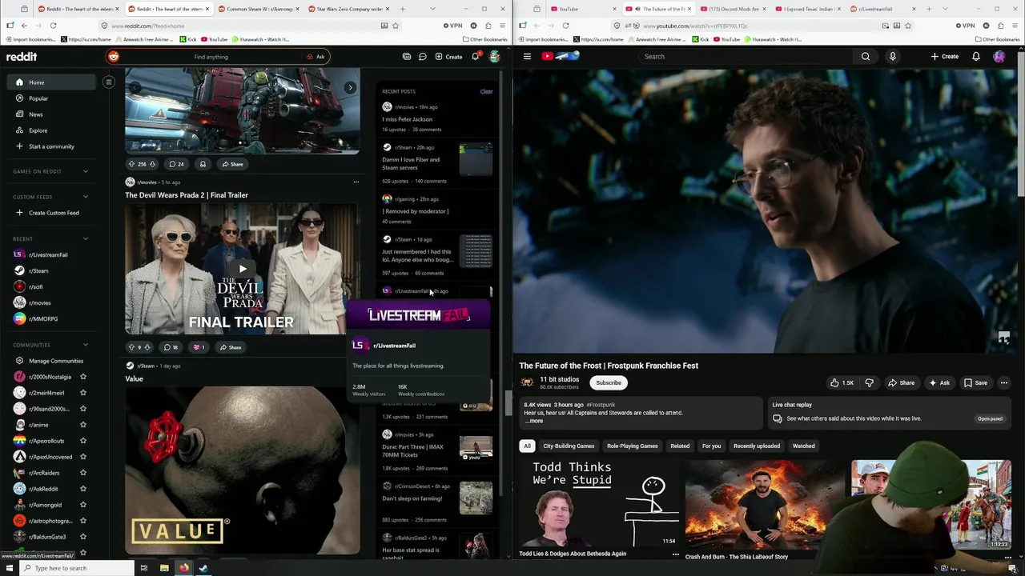The image size is (1025, 576).
Task: Select Role-Playing Games filter chip
Action: pyautogui.click(x=632, y=446)
